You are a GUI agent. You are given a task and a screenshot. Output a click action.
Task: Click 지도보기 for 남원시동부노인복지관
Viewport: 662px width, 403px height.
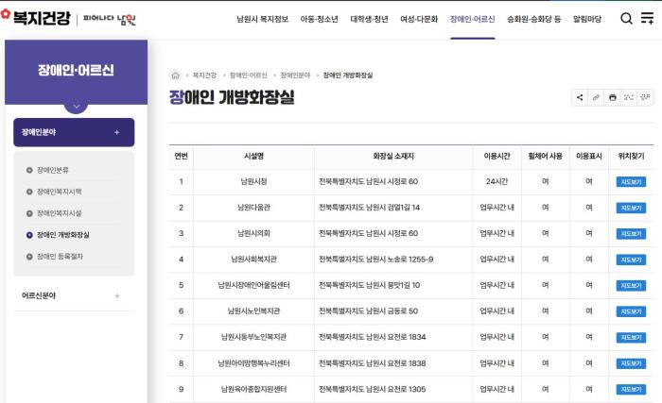(x=631, y=337)
